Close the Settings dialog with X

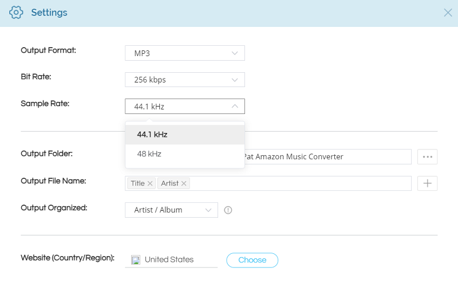click(x=448, y=13)
